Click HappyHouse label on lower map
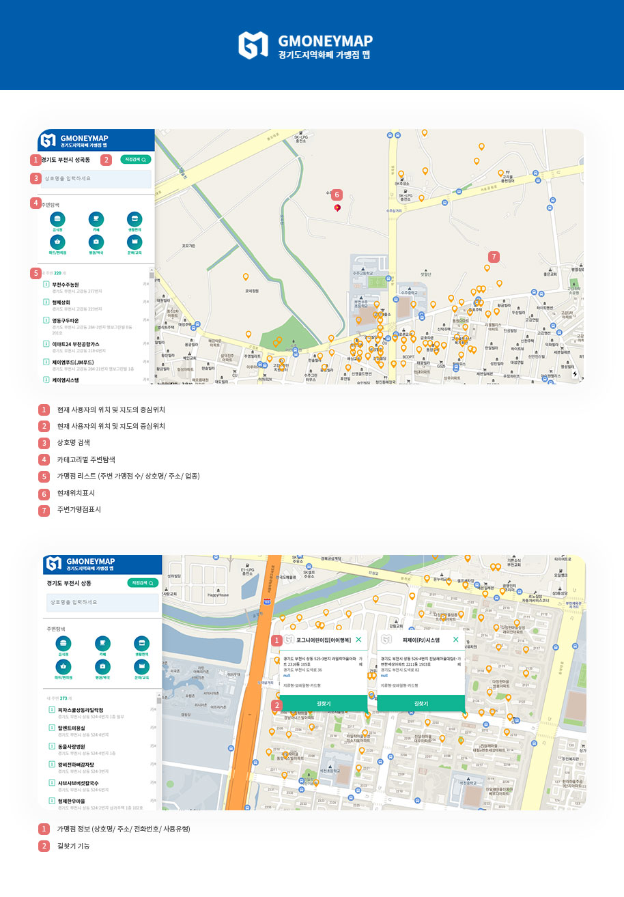624x897 pixels. 218,595
